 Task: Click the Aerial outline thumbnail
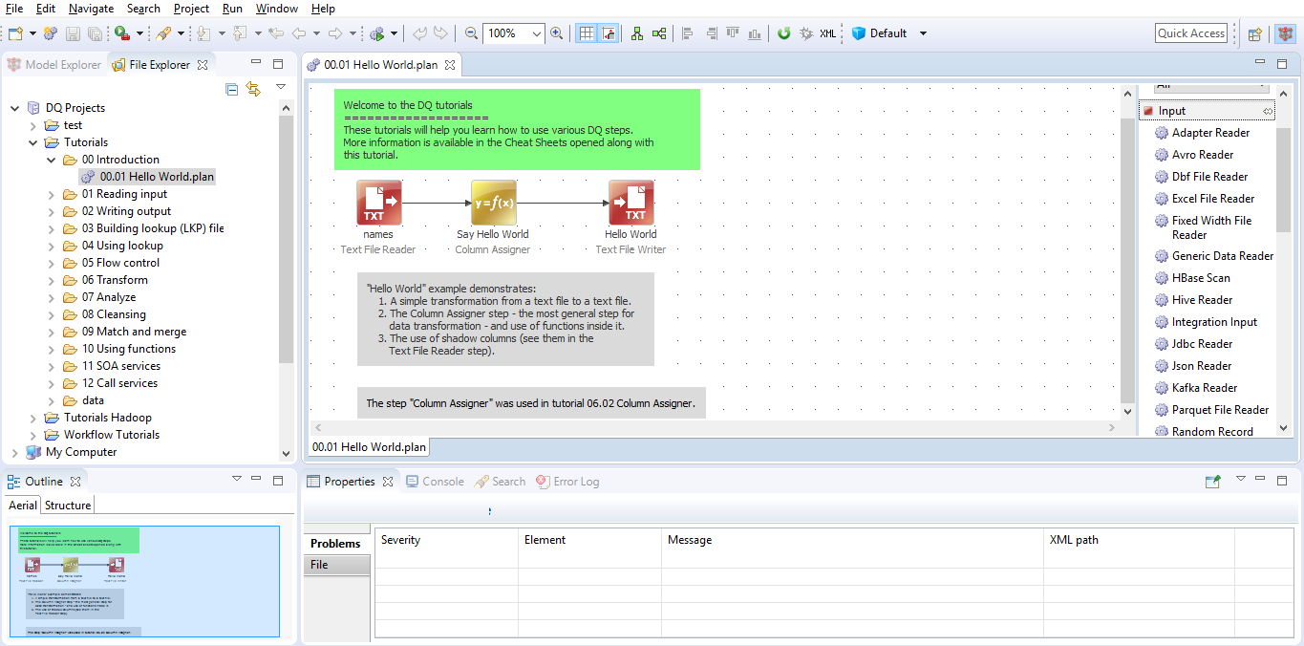[144, 581]
